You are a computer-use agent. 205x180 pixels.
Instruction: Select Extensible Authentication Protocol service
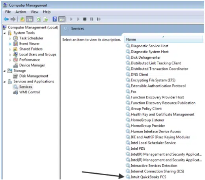158,86
